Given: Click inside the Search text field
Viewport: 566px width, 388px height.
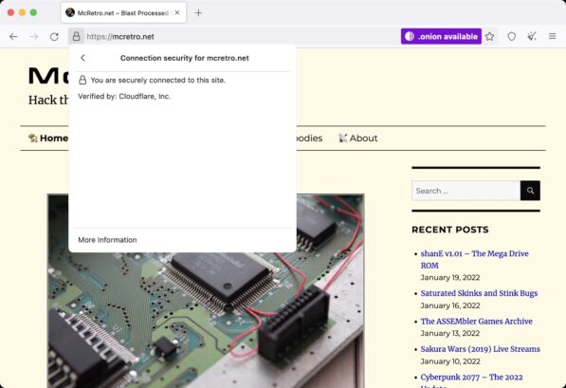Looking at the screenshot, I should [466, 191].
